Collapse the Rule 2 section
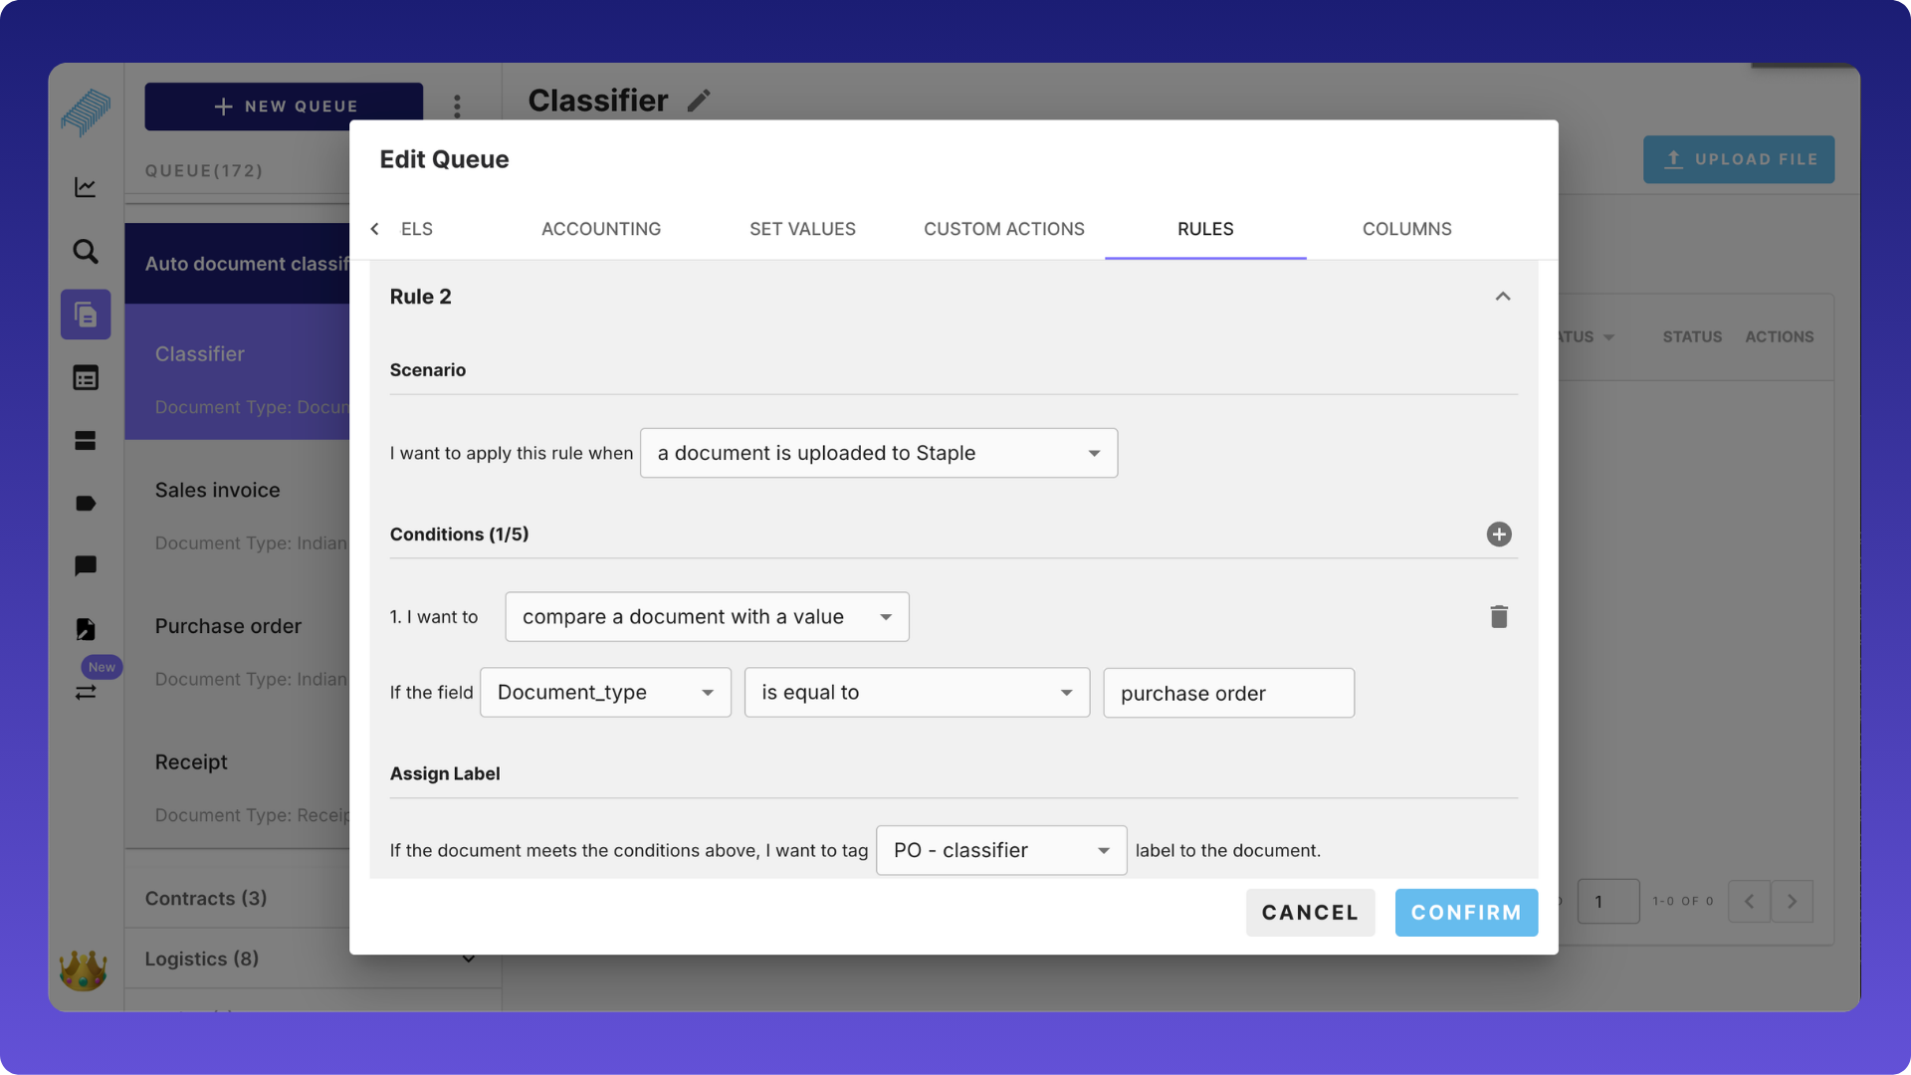 coord(1503,297)
